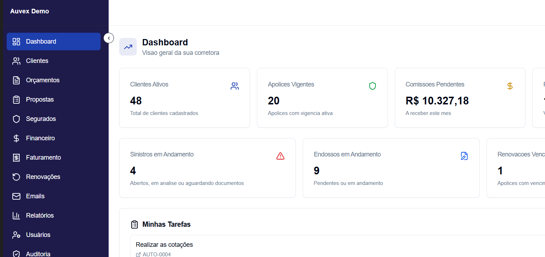Open the AUTO-0004 task link
This screenshot has width=545, height=257.
tap(156, 255)
